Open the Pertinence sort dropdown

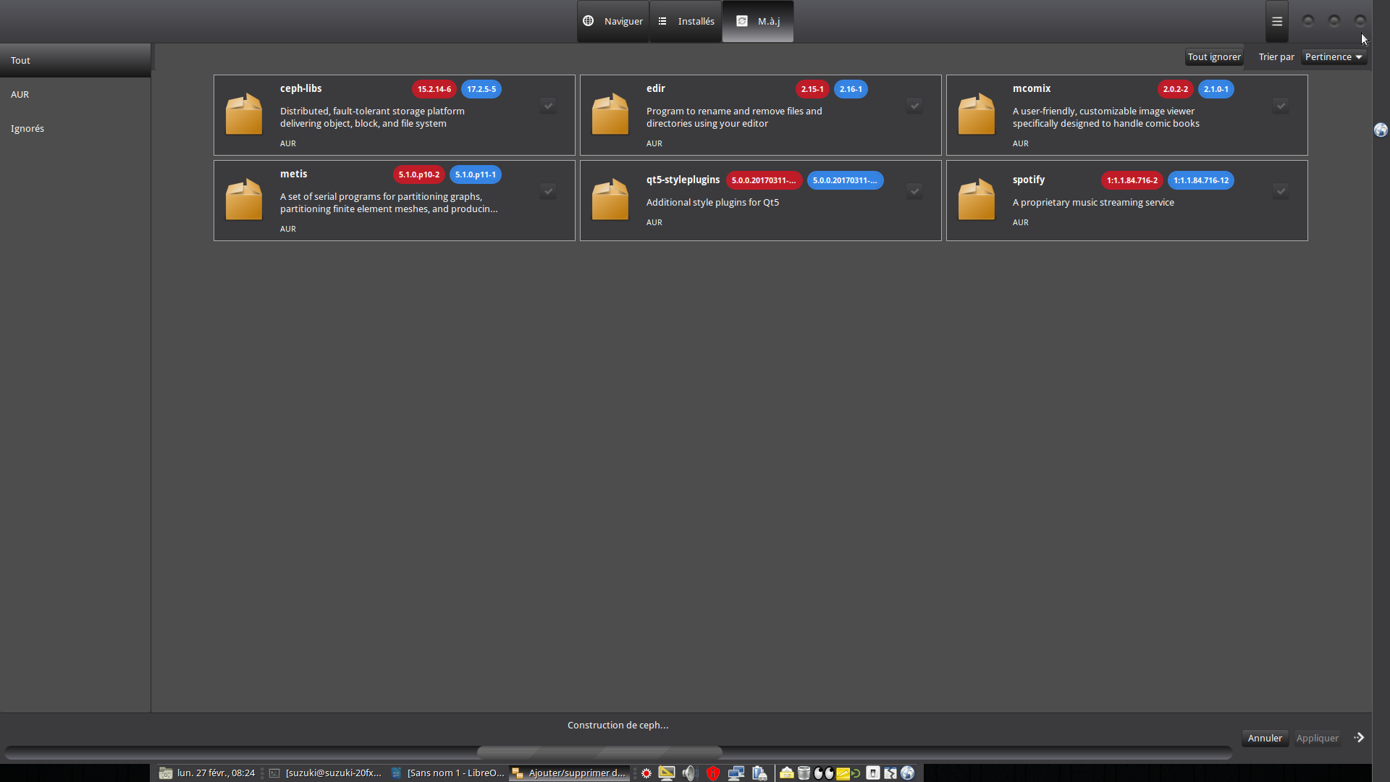(x=1334, y=56)
